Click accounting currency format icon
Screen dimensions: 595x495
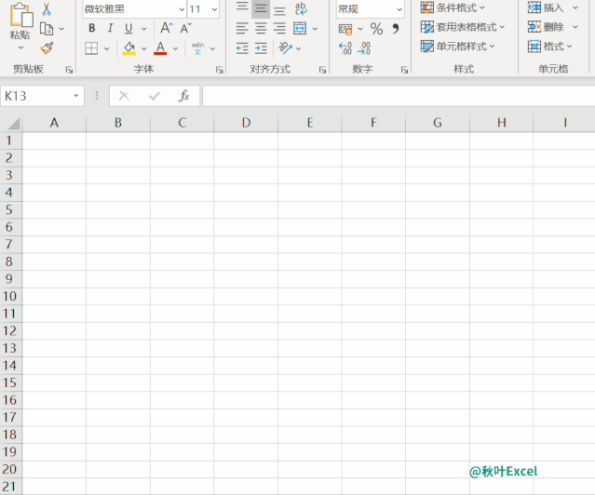tap(345, 29)
